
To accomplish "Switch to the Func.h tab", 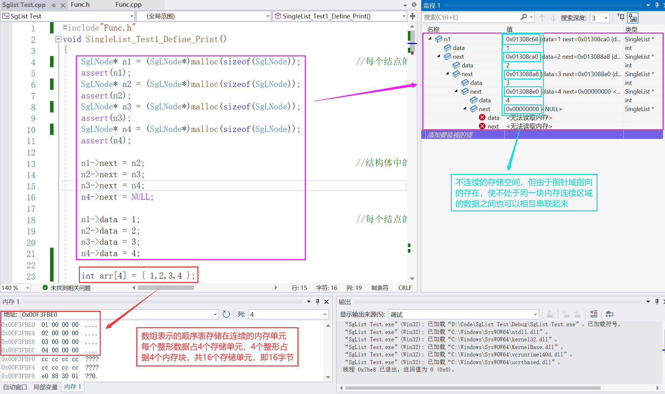I will (x=80, y=5).
